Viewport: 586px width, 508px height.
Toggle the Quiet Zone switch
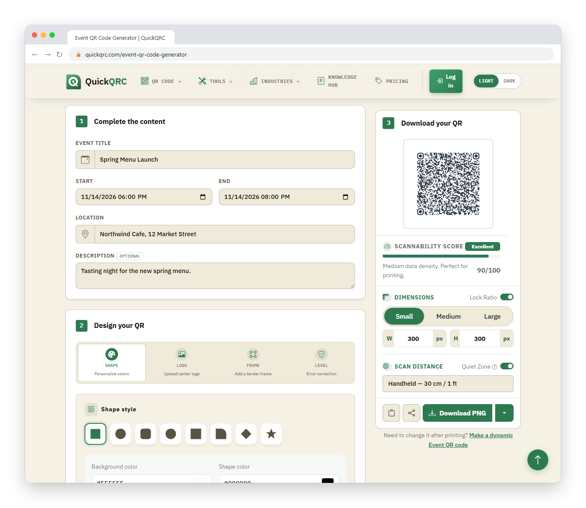click(x=507, y=366)
